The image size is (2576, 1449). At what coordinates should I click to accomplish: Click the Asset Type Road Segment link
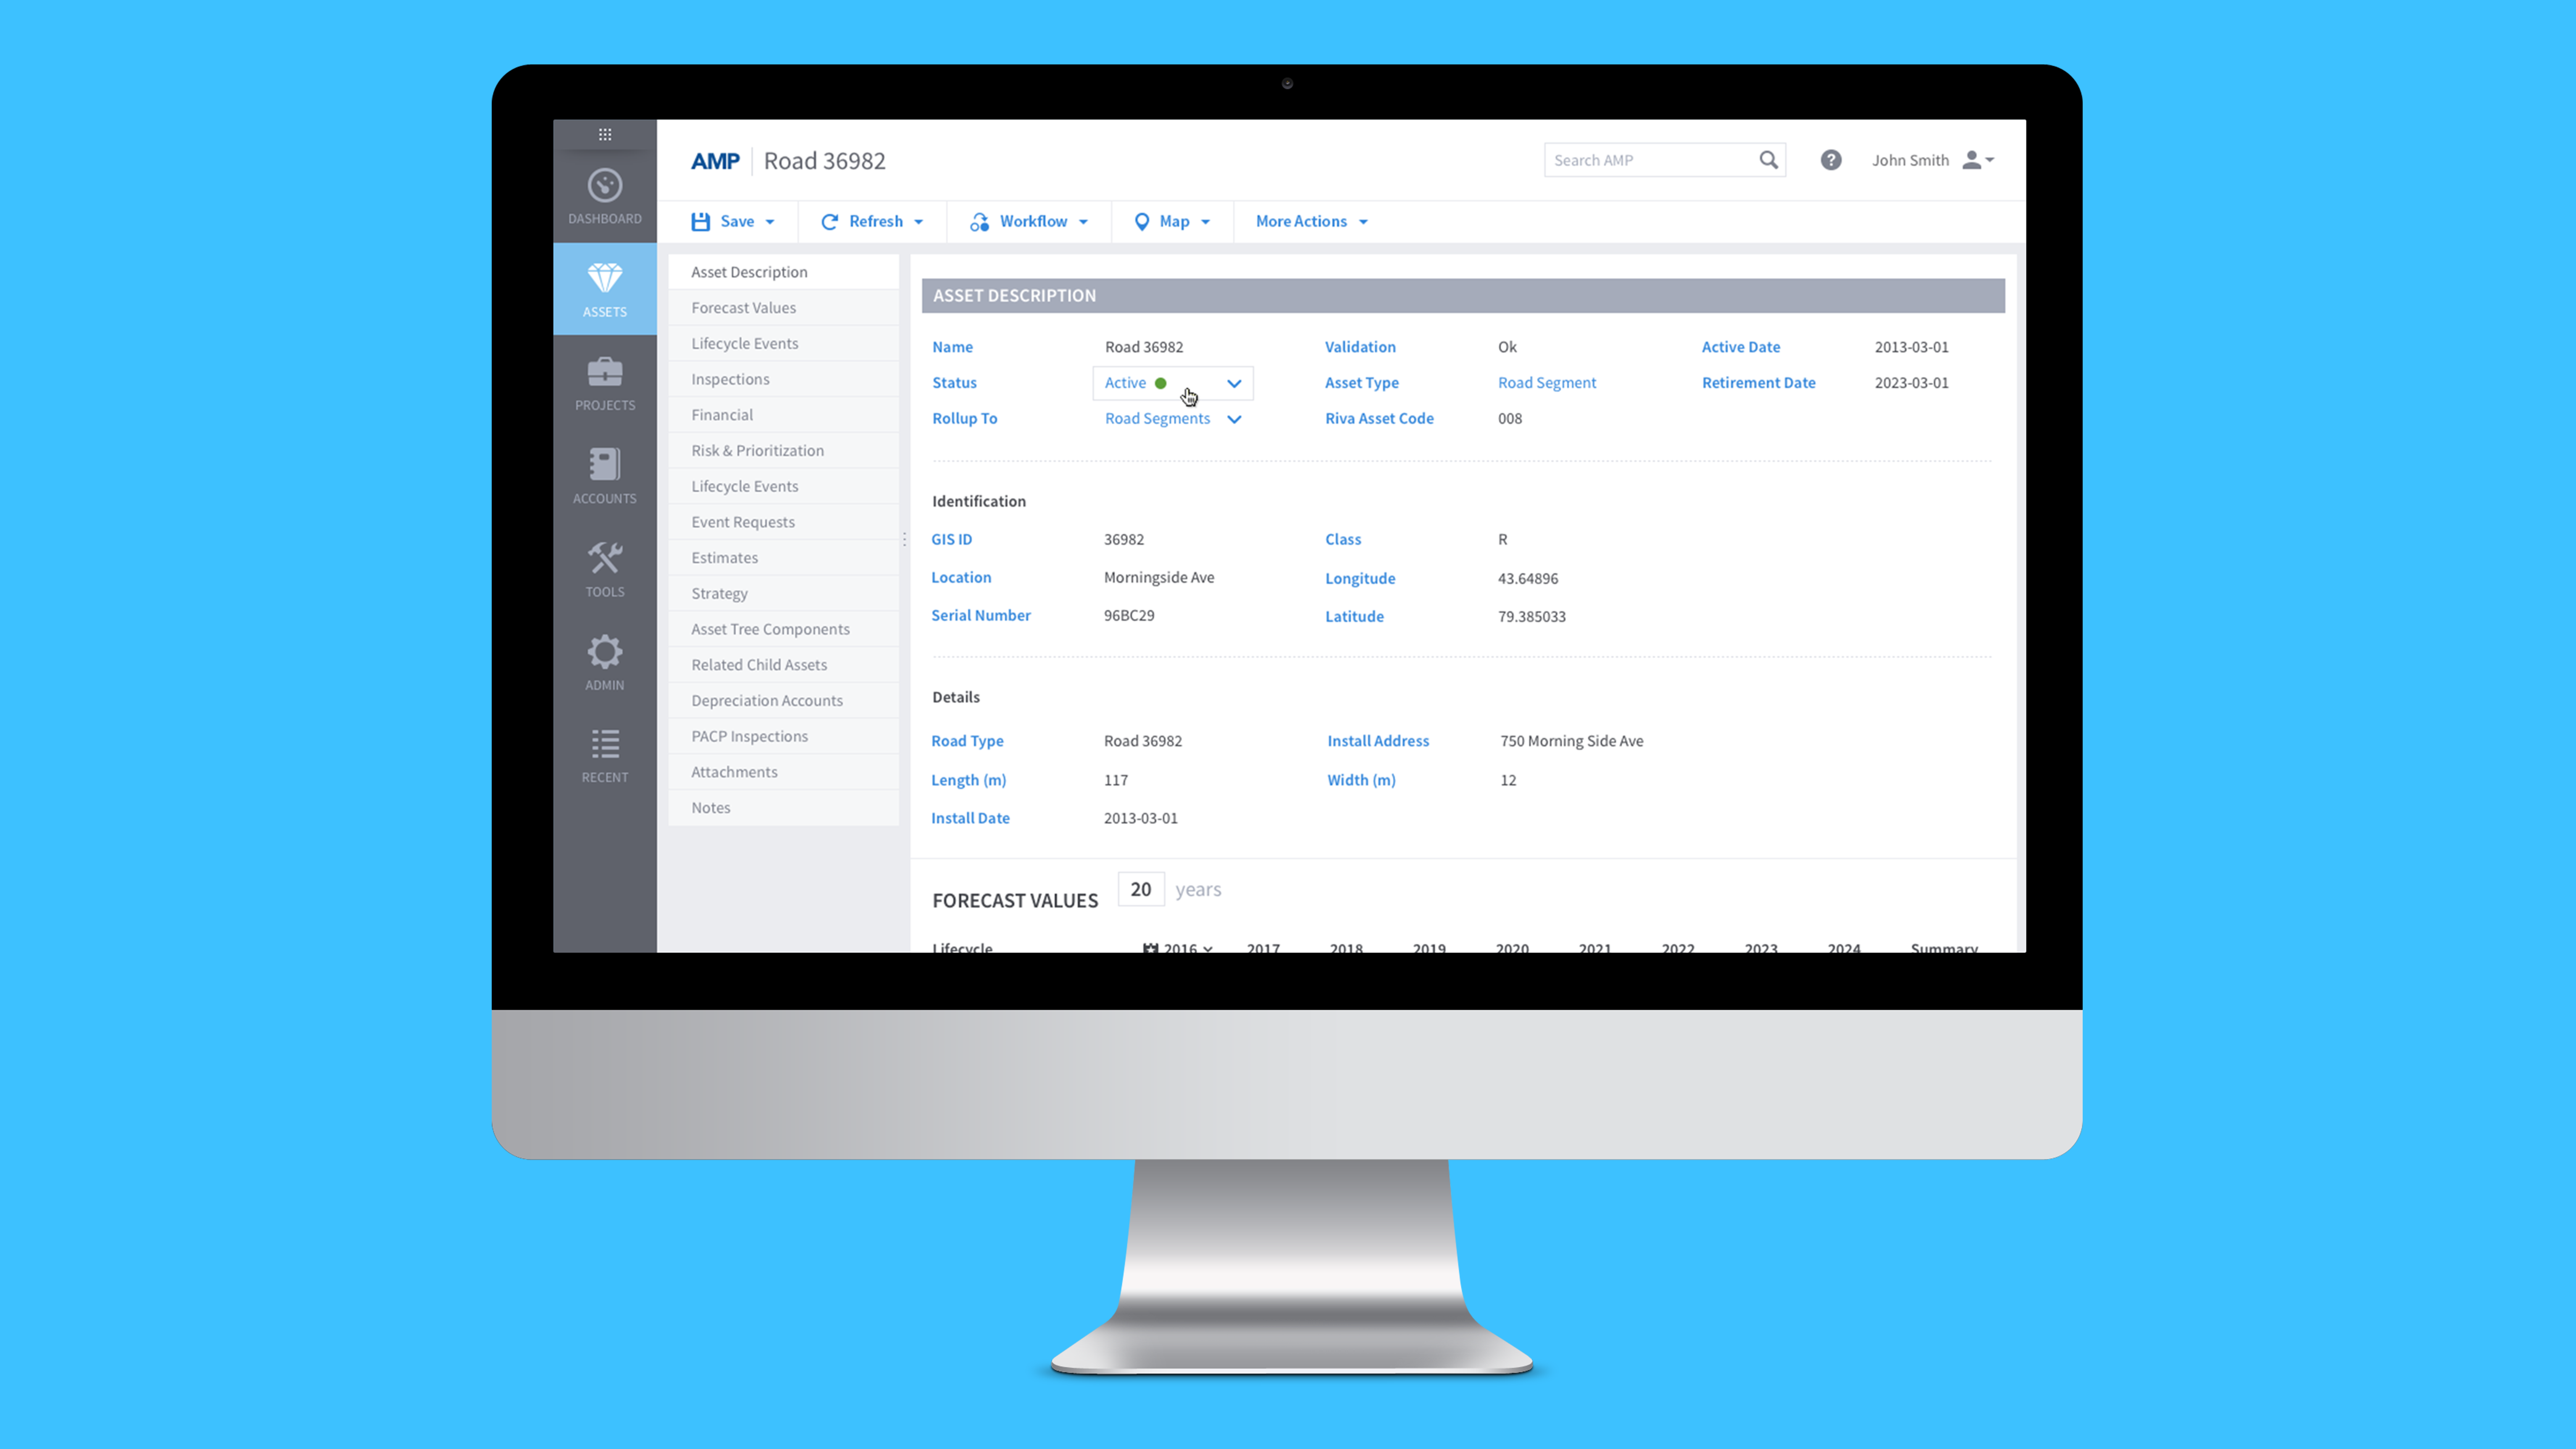(1545, 382)
